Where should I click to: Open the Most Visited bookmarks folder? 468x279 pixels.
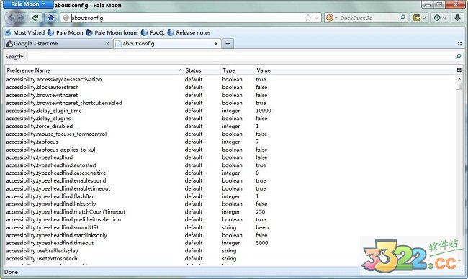24,32
